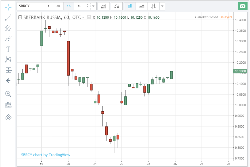Select the Text annotation tool
The image size is (250, 167).
(8, 49)
